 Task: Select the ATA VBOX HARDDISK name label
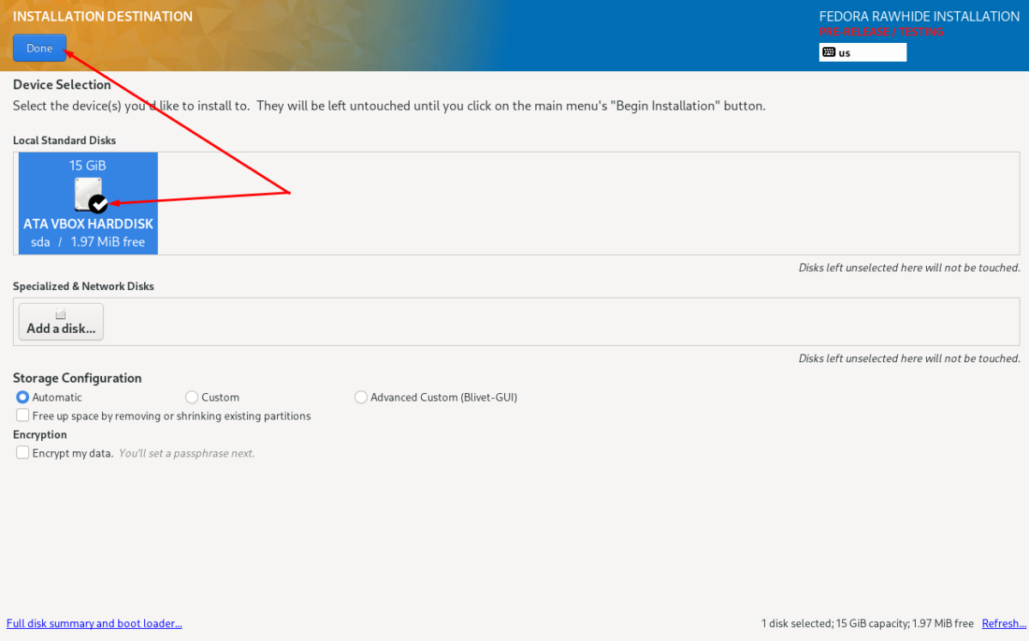[x=88, y=224]
